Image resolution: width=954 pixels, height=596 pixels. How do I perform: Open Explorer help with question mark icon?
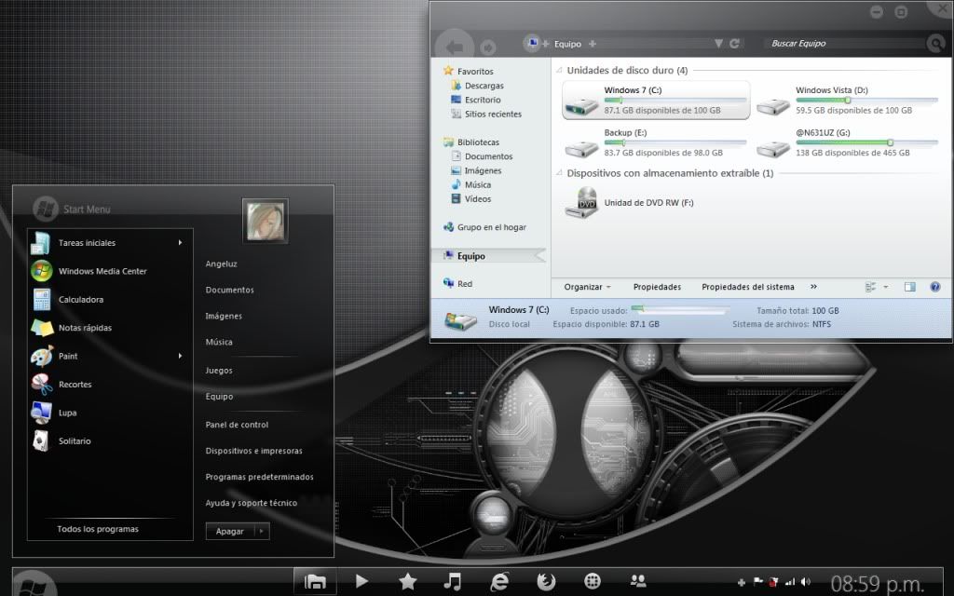(935, 287)
